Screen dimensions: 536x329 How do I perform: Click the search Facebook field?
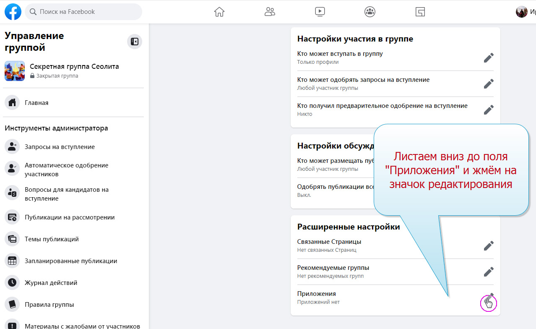tap(84, 12)
